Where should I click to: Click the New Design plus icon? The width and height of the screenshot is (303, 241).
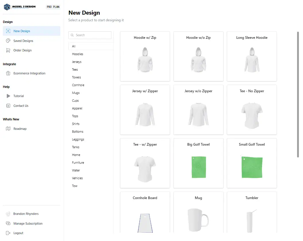8,31
